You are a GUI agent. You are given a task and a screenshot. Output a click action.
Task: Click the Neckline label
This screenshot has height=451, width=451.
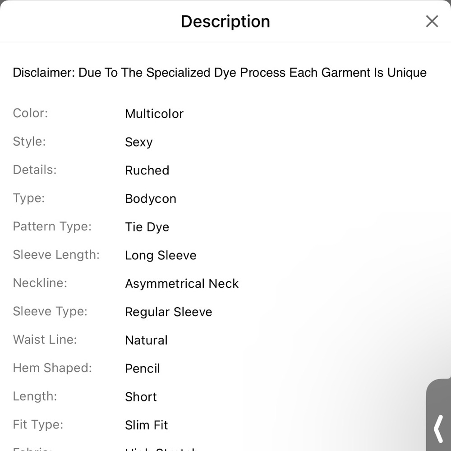40,283
